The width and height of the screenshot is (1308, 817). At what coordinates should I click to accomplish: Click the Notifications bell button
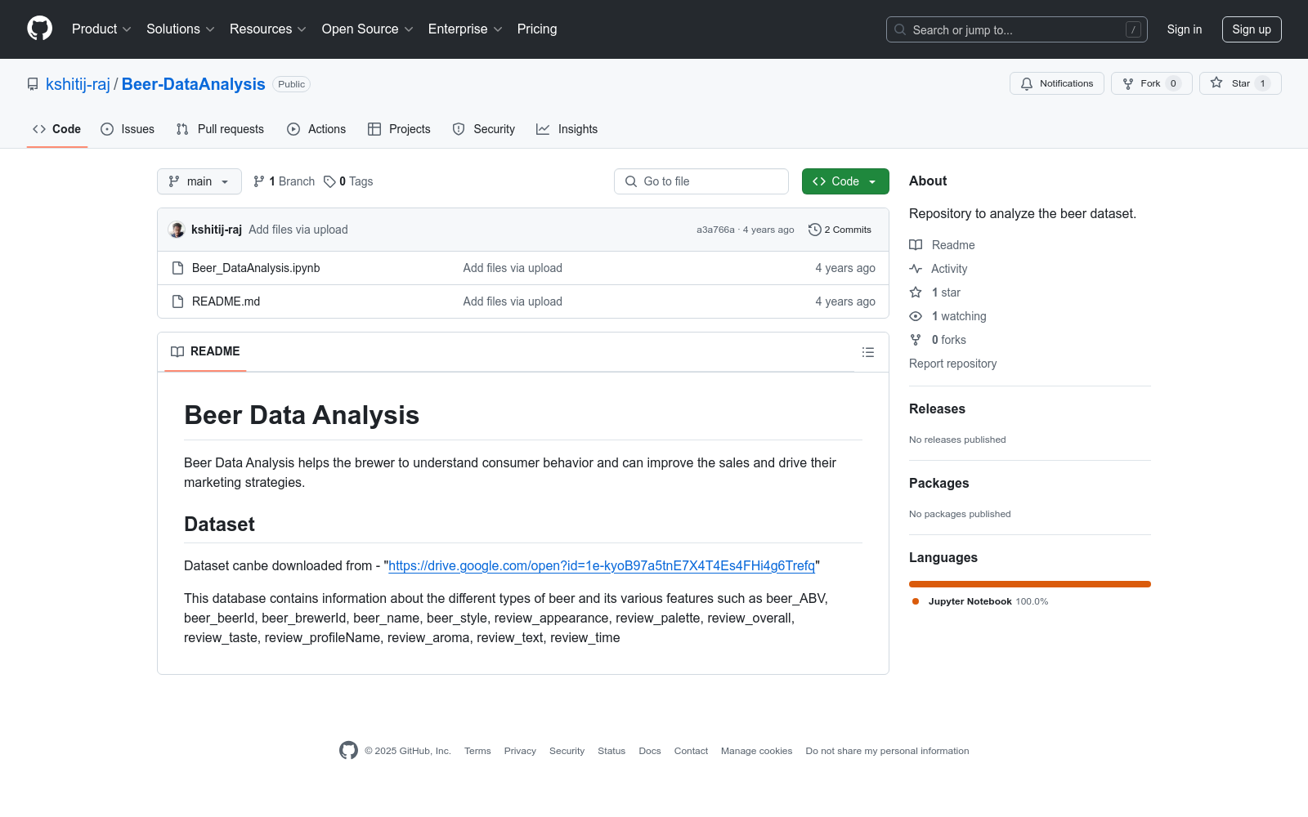pyautogui.click(x=1056, y=83)
